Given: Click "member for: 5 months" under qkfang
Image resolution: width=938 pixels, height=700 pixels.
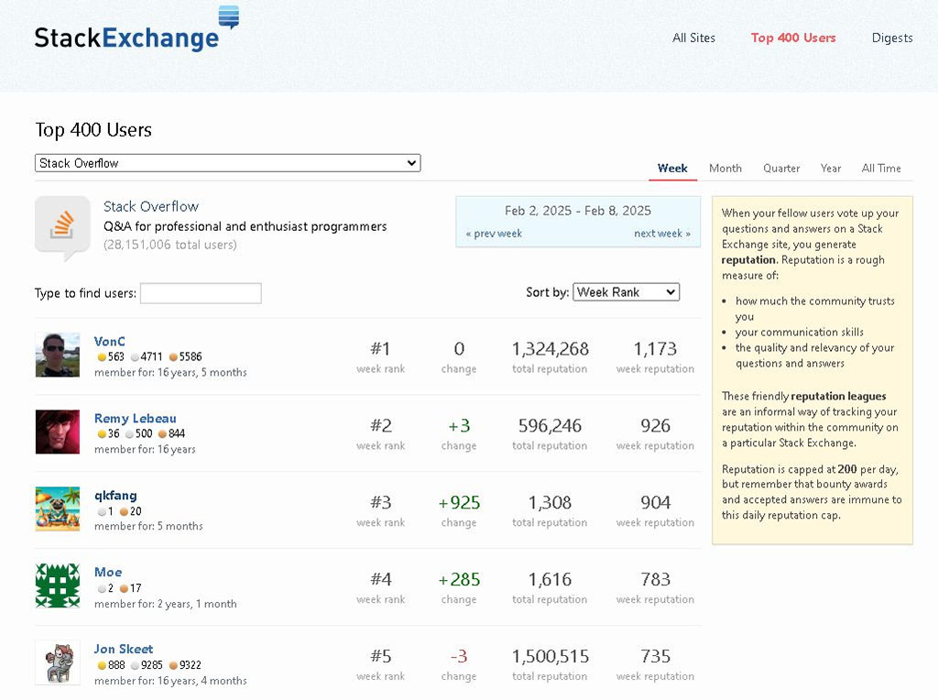Looking at the screenshot, I should (x=148, y=526).
